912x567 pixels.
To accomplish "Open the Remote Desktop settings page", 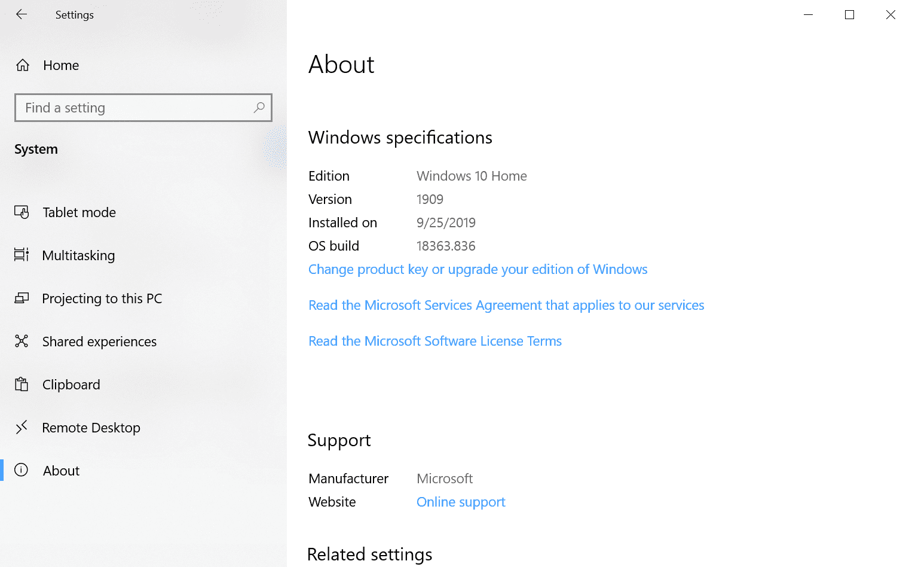I will pos(91,428).
